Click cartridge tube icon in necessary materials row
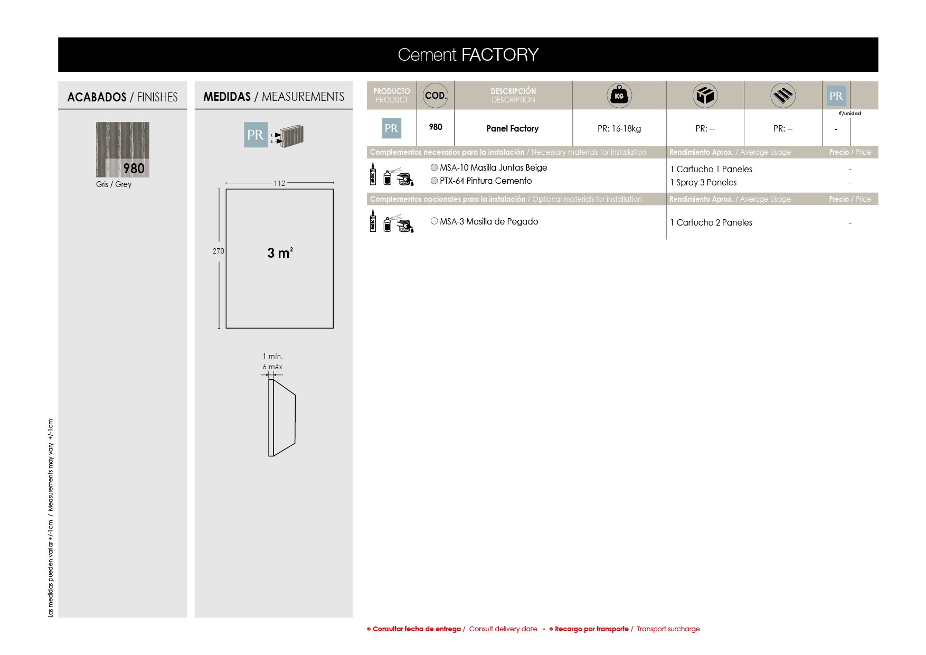The height and width of the screenshot is (655, 926). [x=373, y=174]
